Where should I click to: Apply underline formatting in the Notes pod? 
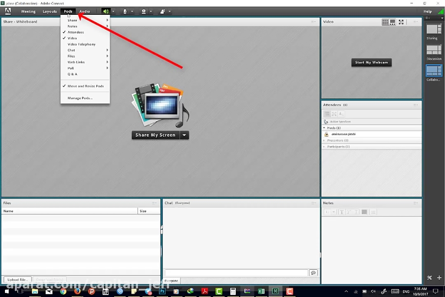point(356,211)
